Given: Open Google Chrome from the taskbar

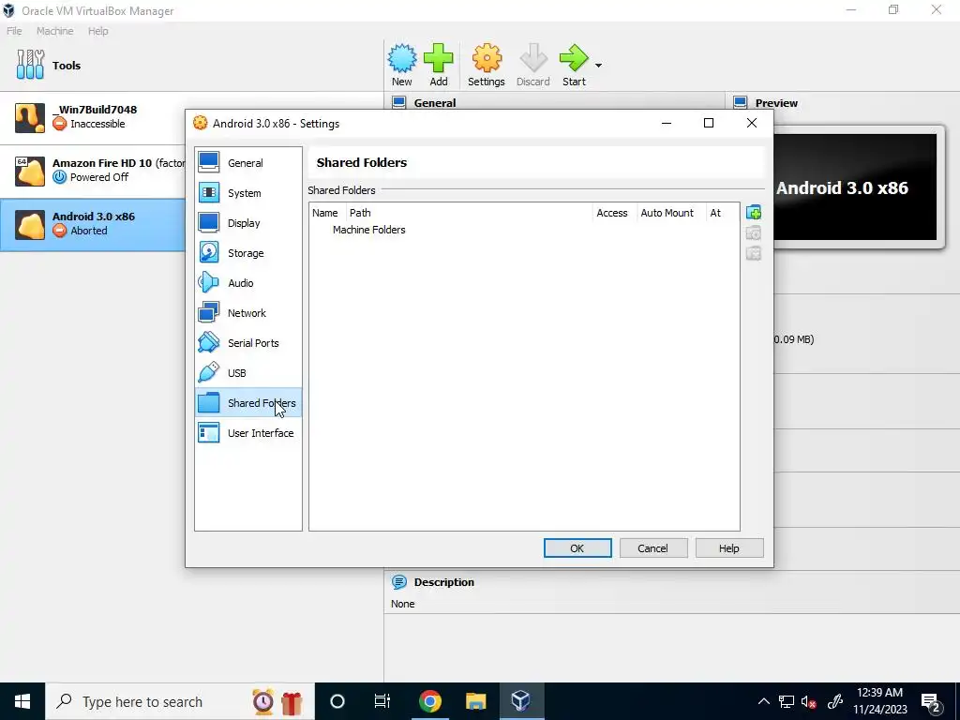Looking at the screenshot, I should (x=429, y=701).
